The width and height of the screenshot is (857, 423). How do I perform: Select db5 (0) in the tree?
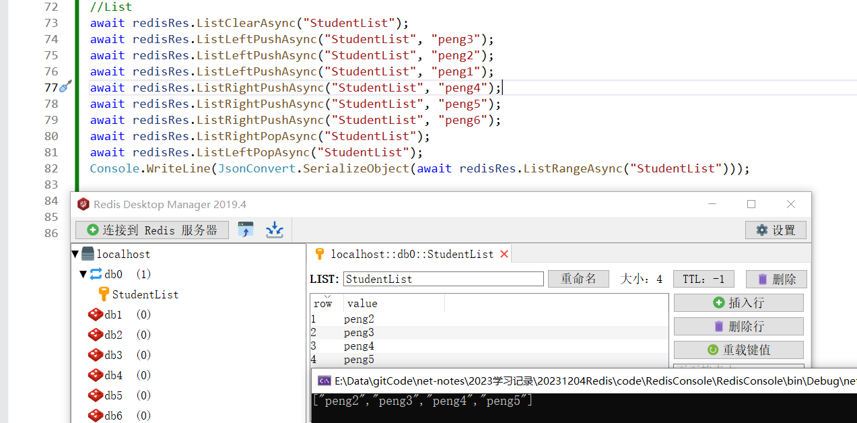point(128,395)
